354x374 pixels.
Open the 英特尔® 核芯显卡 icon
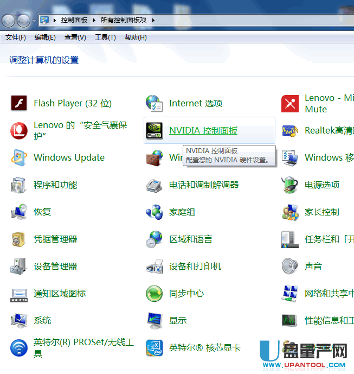(x=155, y=348)
